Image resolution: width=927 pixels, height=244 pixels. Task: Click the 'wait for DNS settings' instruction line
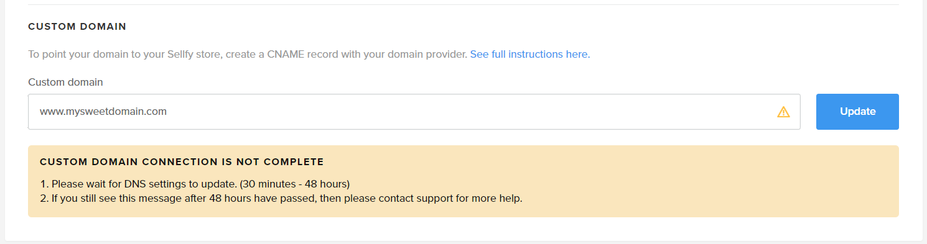coord(194,184)
